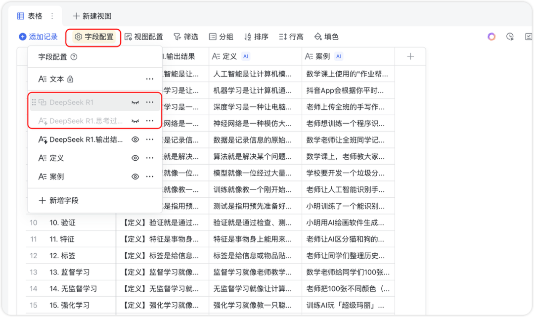The width and height of the screenshot is (534, 317).
Task: Click the 案例 column header
Action: tap(348, 56)
